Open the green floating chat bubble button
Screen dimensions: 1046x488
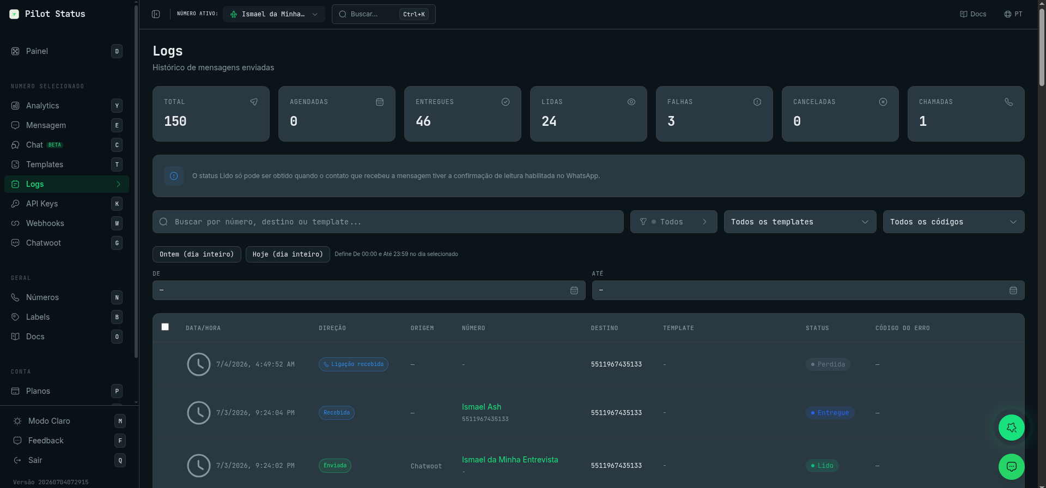[1012, 467]
